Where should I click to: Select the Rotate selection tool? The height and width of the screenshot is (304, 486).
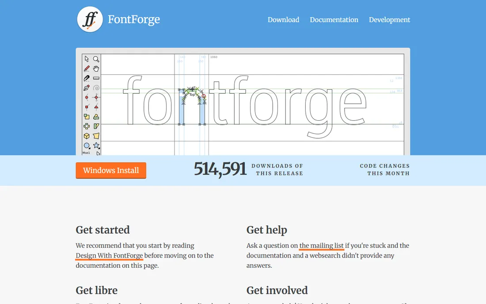point(96,117)
